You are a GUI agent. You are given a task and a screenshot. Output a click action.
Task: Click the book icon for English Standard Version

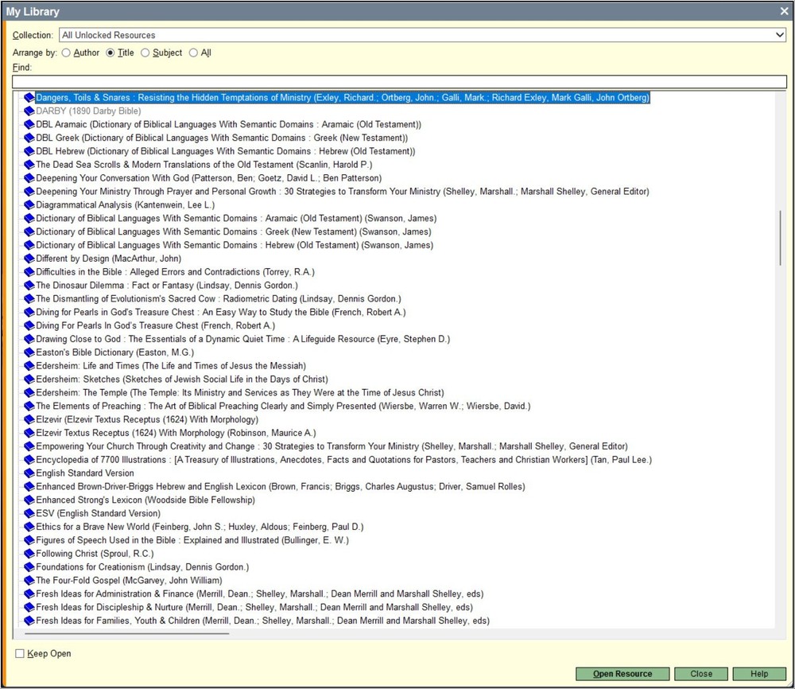click(29, 473)
